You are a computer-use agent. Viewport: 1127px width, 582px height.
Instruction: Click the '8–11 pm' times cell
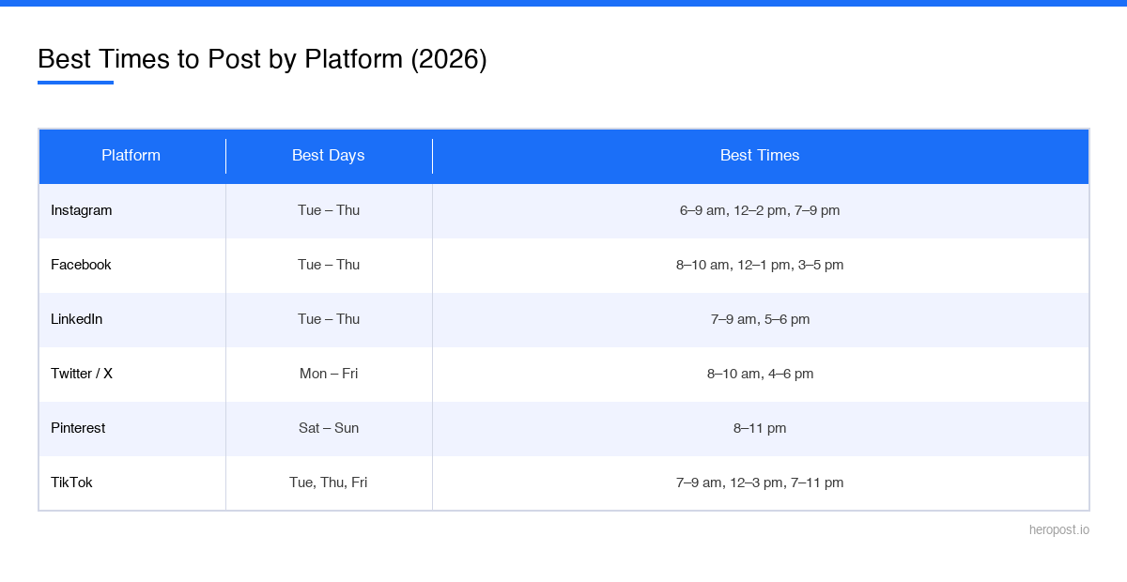pyautogui.click(x=760, y=429)
